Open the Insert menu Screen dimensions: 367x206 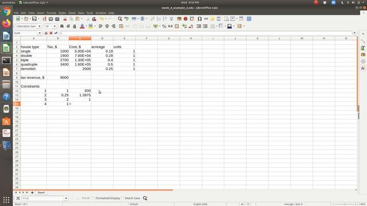point(40,13)
